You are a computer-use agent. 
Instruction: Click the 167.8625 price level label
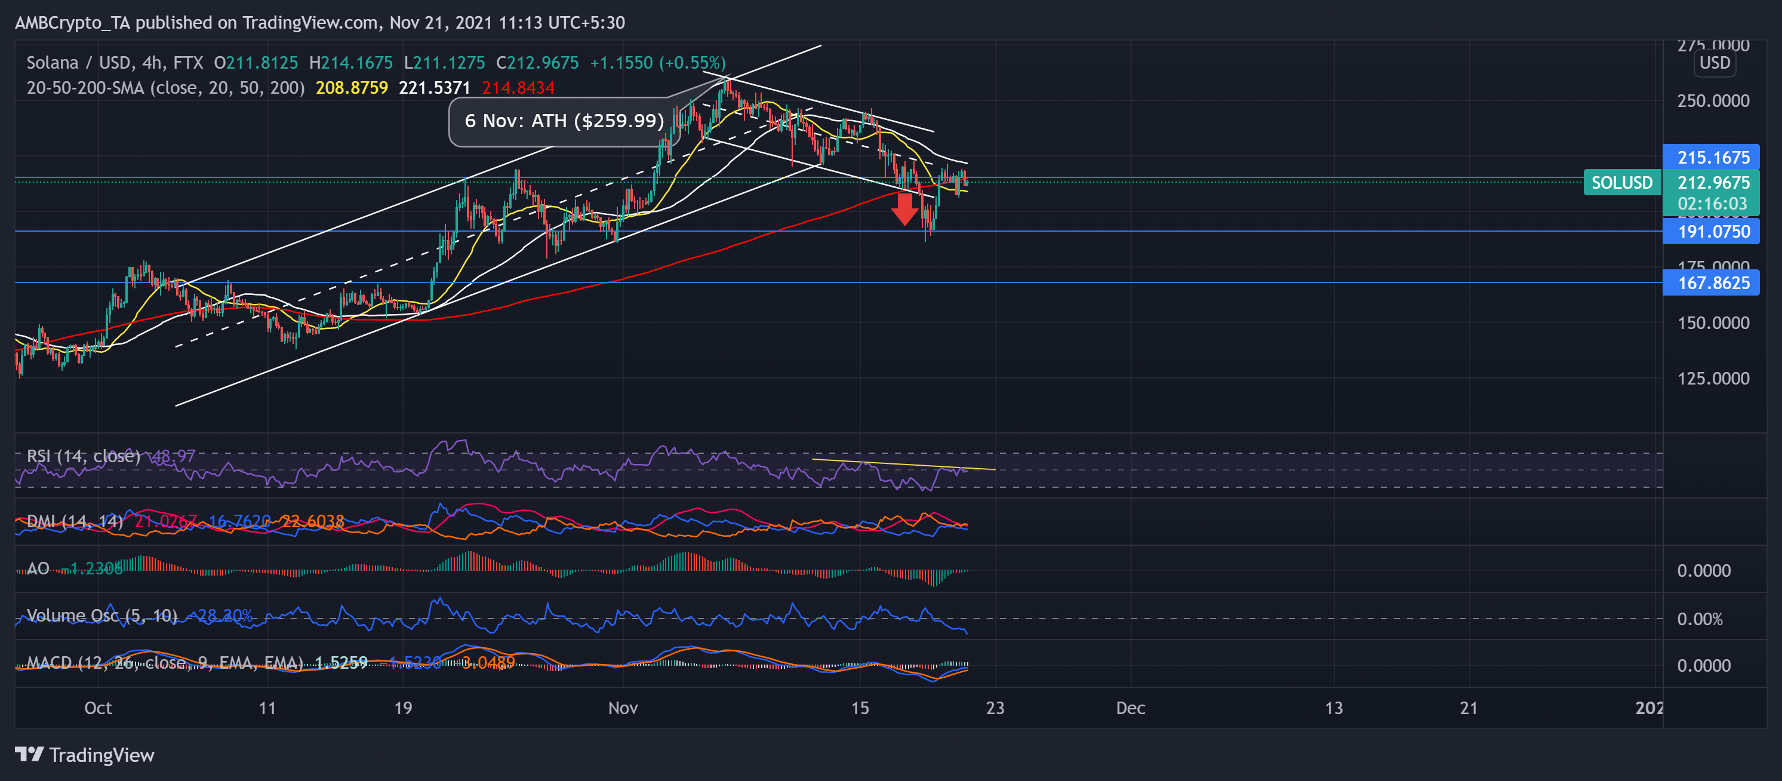coord(1711,282)
